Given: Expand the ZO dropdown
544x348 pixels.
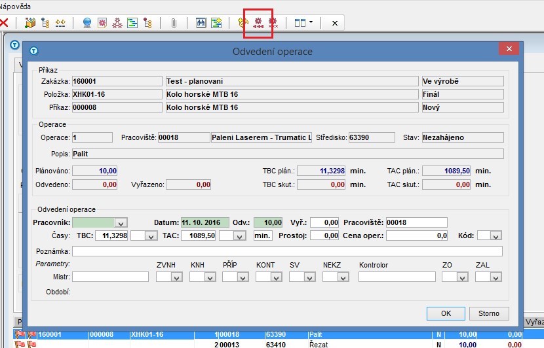Looking at the screenshot, I should click(462, 277).
